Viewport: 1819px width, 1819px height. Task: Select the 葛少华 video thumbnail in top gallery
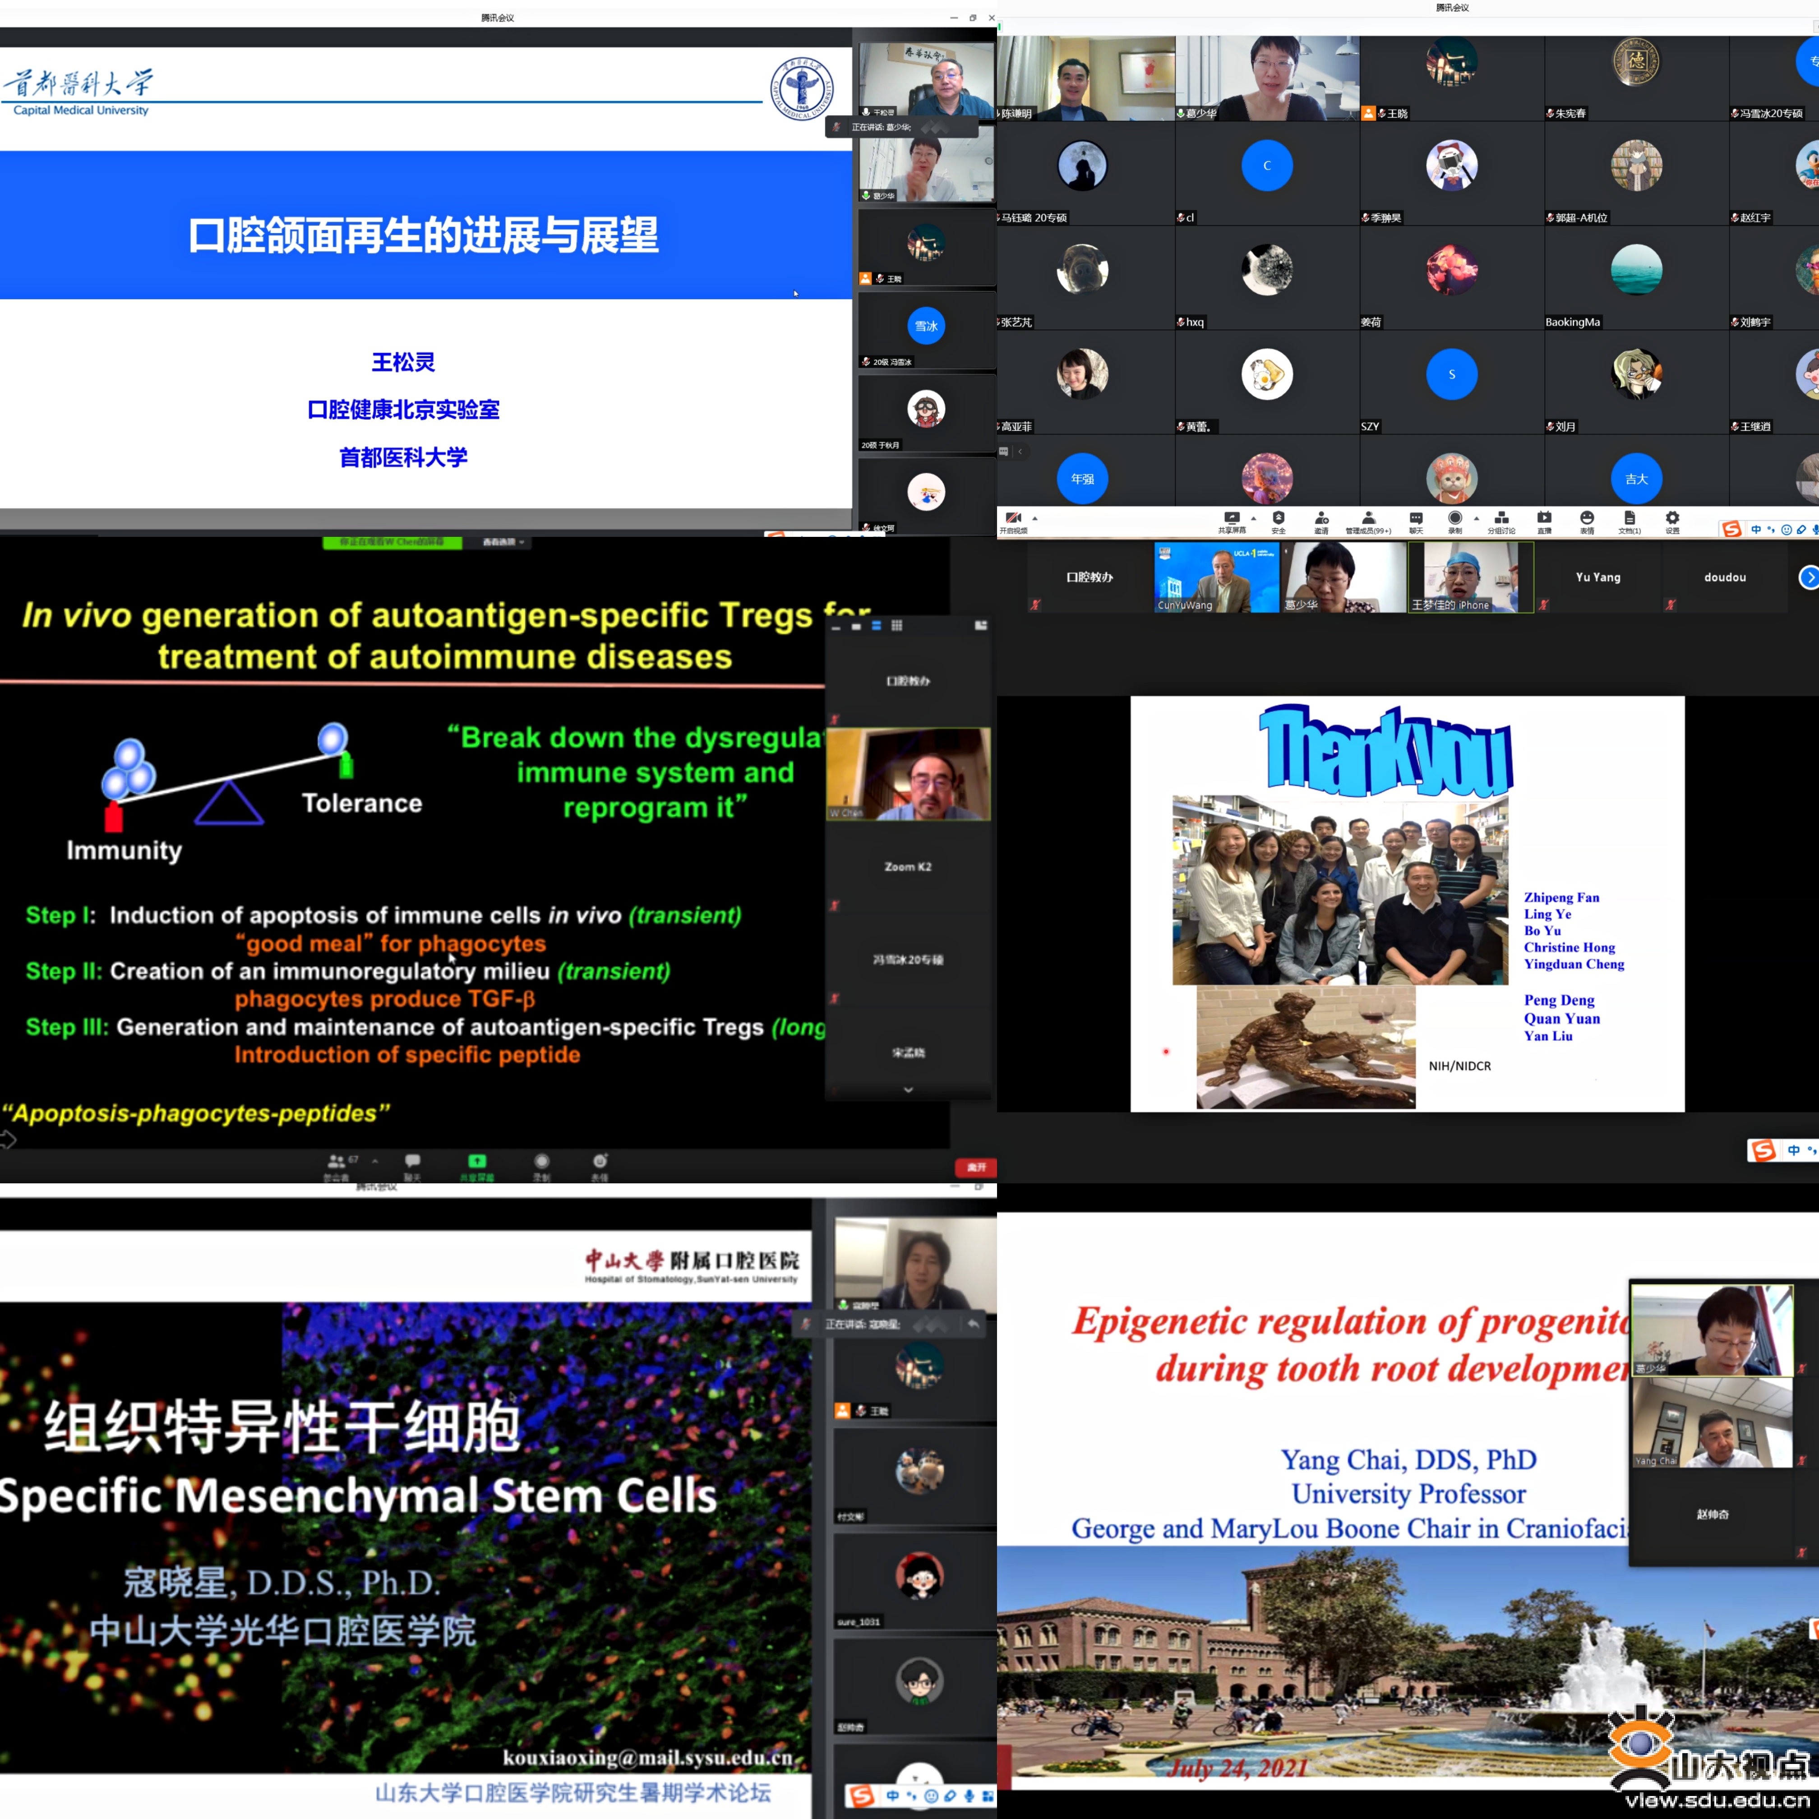1266,77
